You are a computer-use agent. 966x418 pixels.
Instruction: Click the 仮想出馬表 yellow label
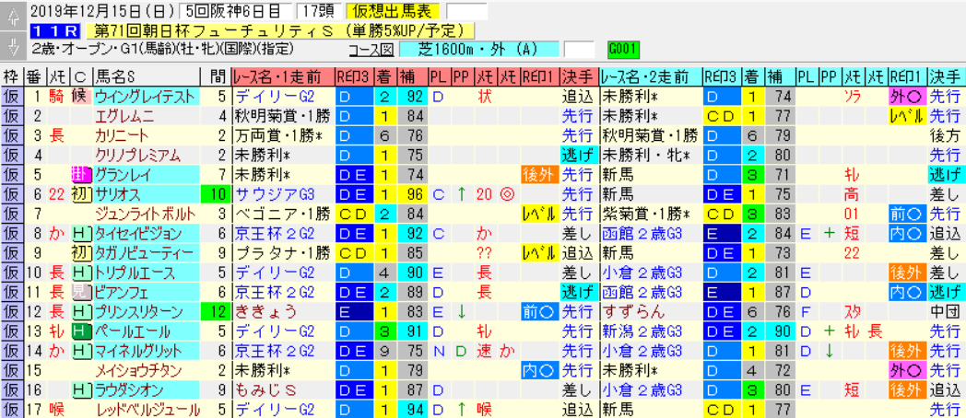(394, 12)
